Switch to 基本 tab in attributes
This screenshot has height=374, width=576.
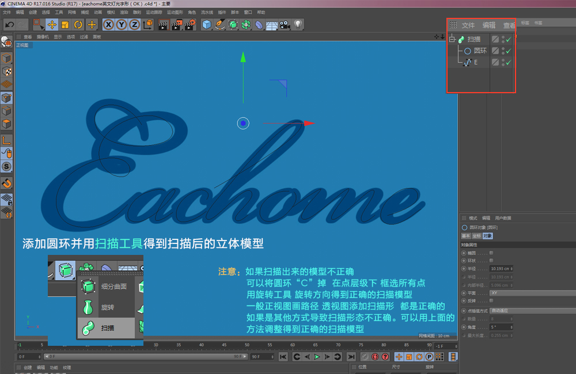pos(466,236)
